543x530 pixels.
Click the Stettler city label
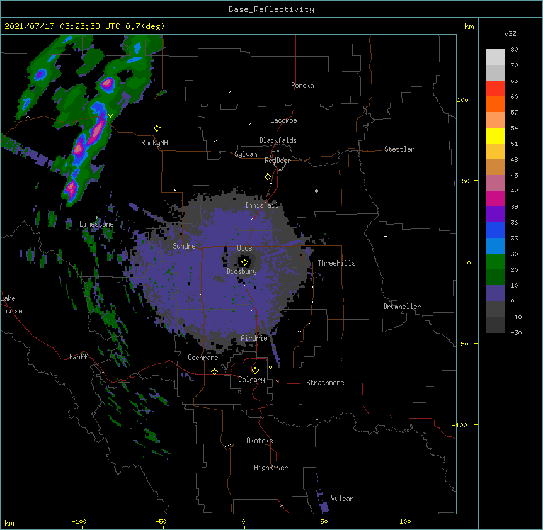[399, 149]
